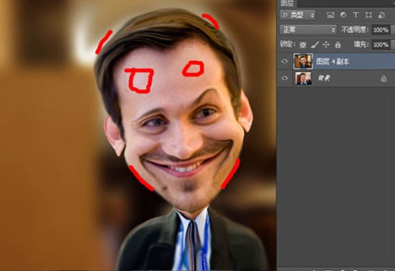Select the 背景 layer row
This screenshot has width=395, height=271.
[336, 78]
